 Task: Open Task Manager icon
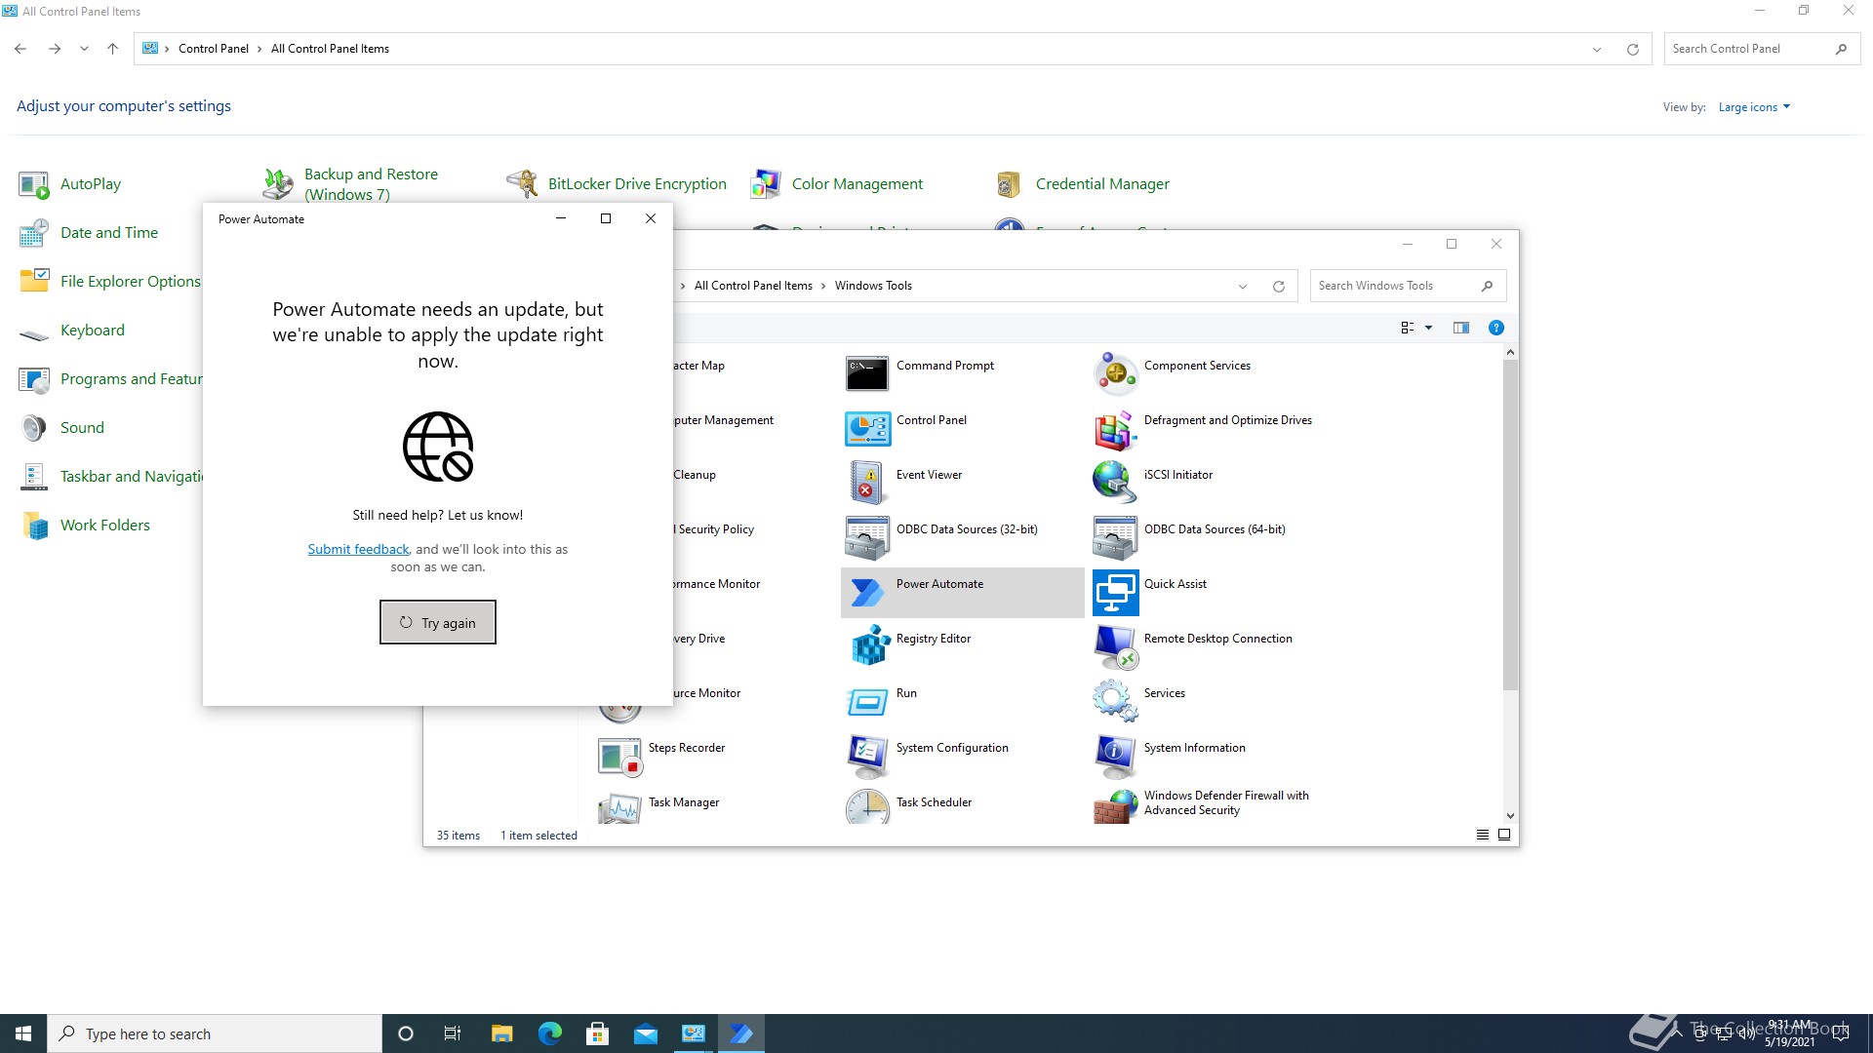coord(619,808)
